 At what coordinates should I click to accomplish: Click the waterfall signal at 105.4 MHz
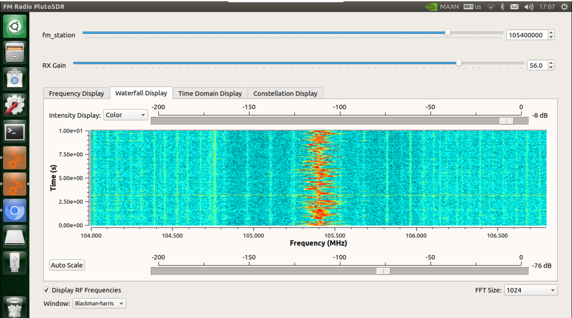[319, 178]
